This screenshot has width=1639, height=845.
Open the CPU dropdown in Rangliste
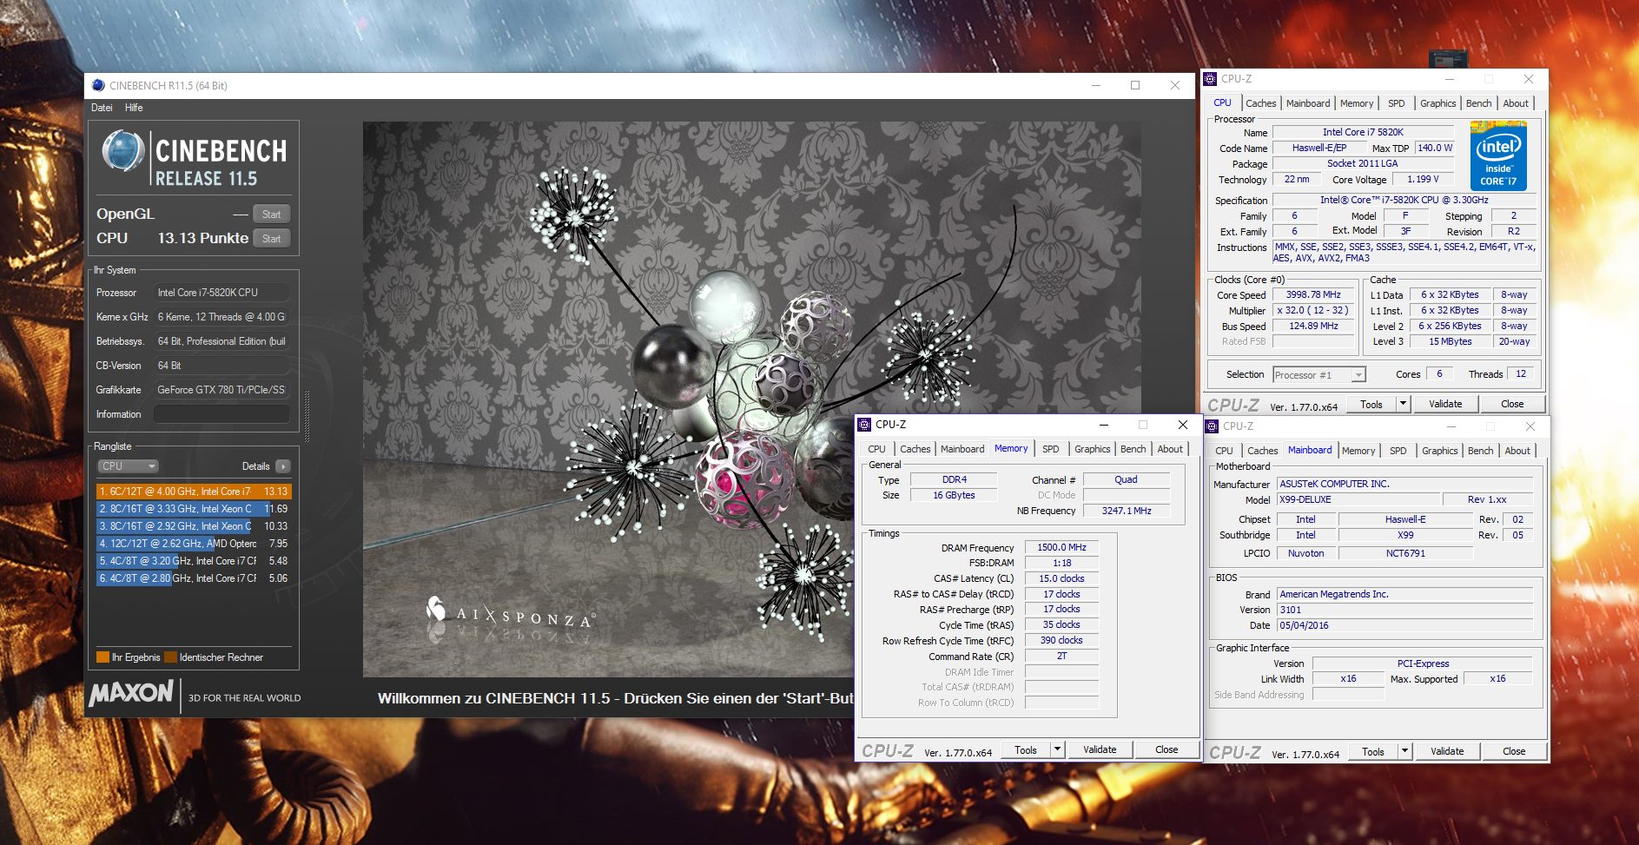point(128,466)
